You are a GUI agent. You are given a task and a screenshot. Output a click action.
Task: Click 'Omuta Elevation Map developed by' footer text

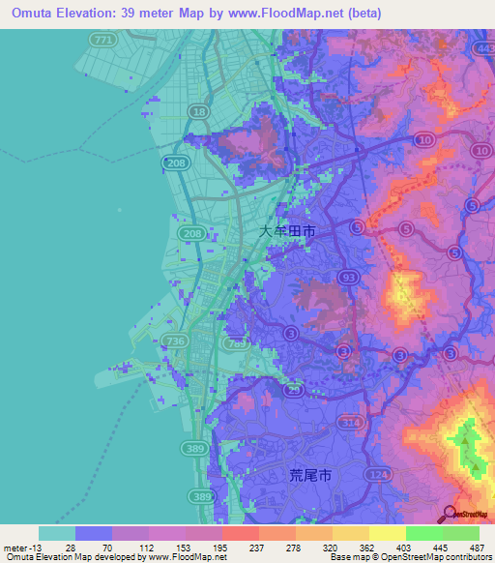[76, 557]
